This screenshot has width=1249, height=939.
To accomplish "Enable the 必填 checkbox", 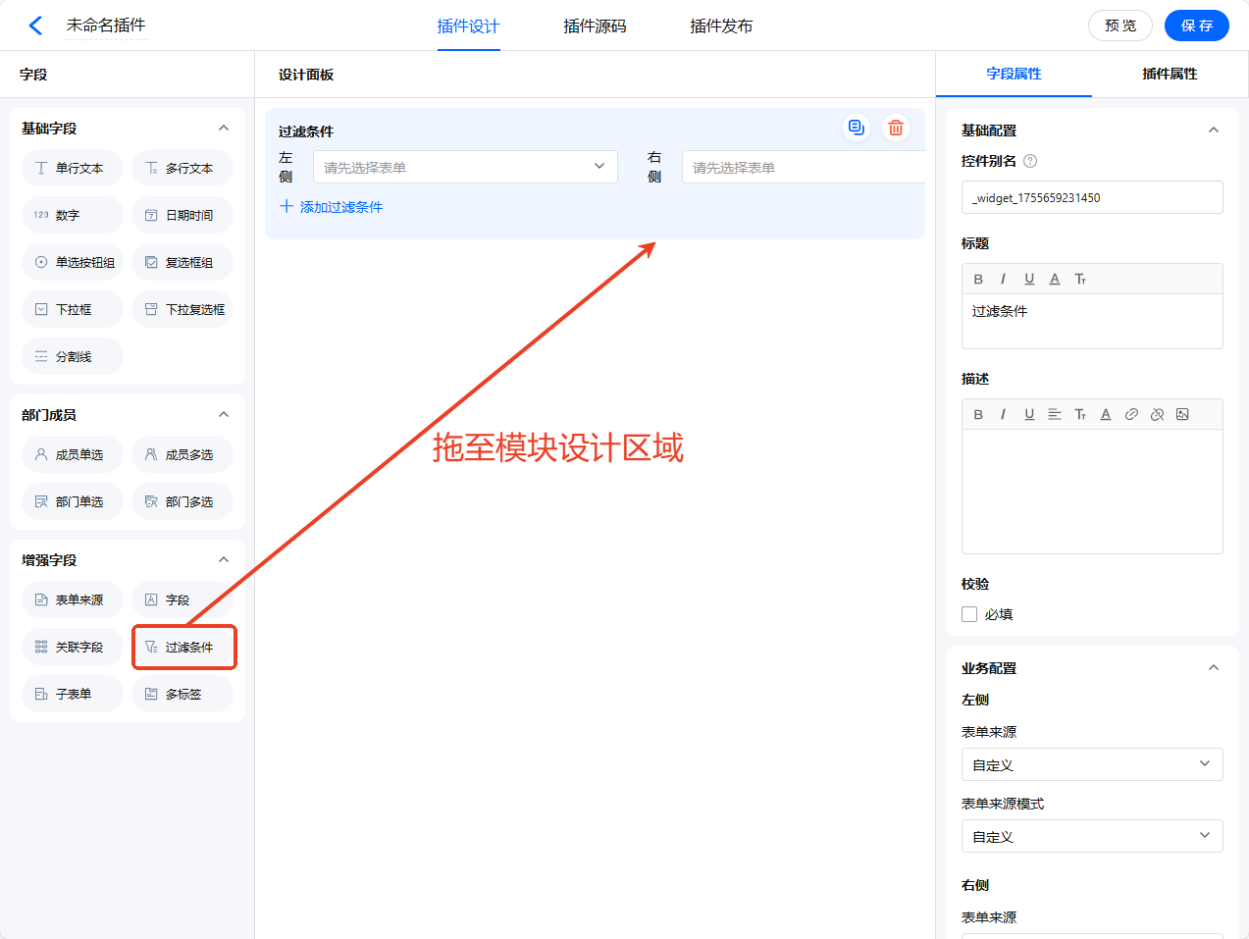I will tap(969, 614).
